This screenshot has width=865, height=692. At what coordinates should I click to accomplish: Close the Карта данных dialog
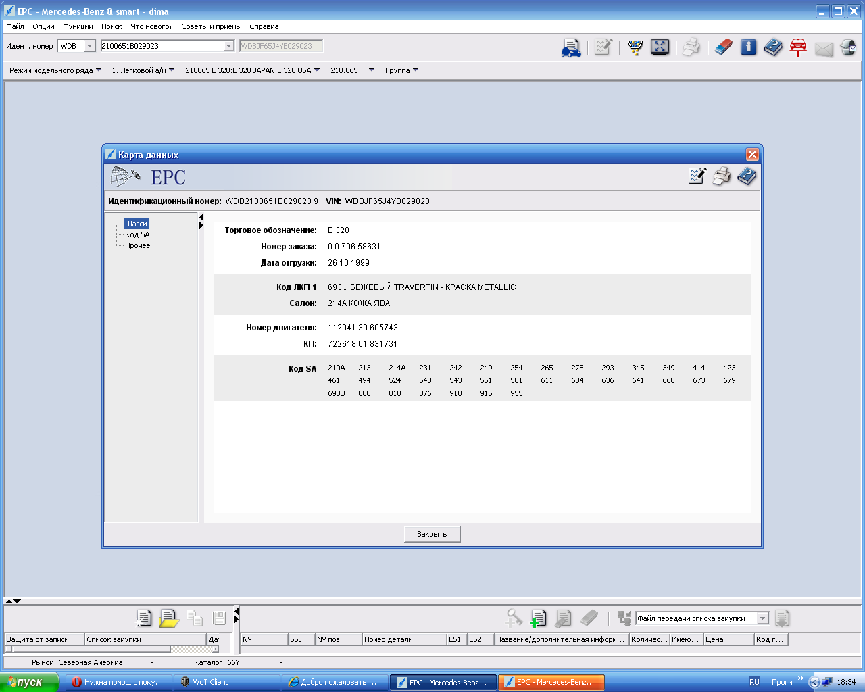pyautogui.click(x=752, y=155)
